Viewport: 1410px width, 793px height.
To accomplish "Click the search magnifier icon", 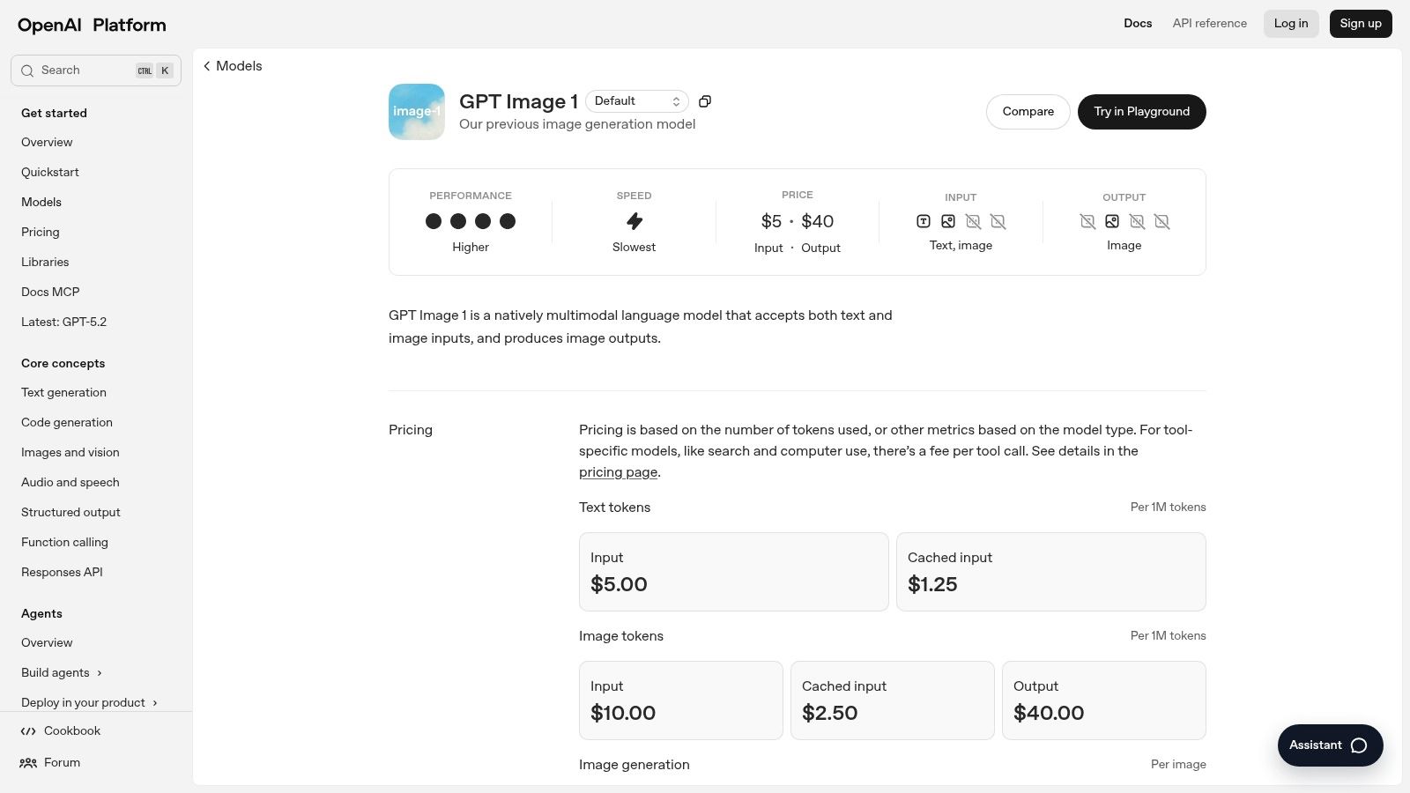I will 27,70.
